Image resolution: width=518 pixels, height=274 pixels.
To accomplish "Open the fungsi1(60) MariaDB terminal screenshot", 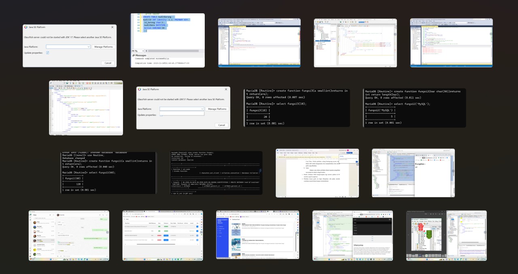I will pyautogui.click(x=108, y=173).
